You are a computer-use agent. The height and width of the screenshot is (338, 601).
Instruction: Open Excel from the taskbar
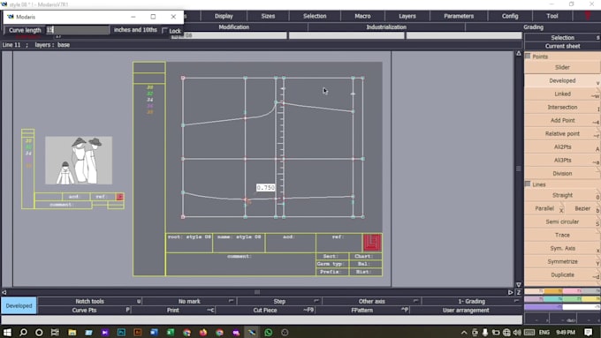coord(171,332)
